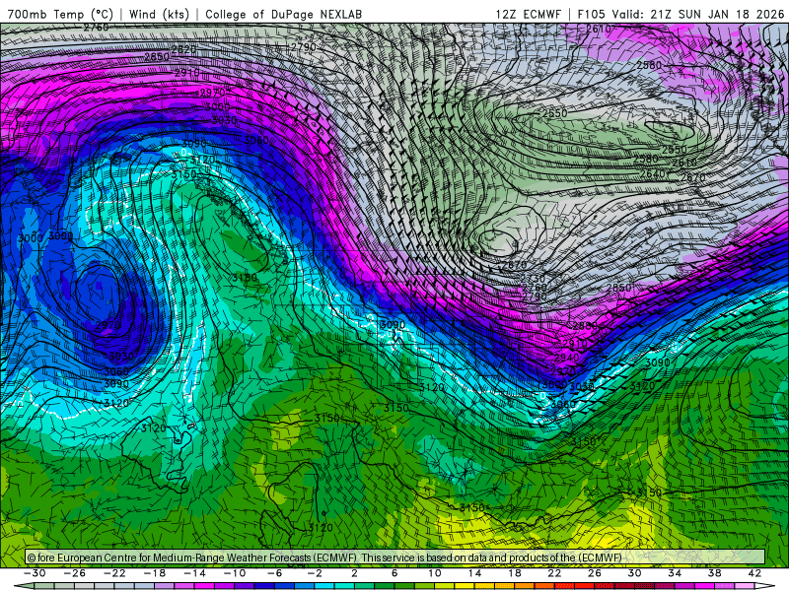Click the -6 color scale label
Viewport: 789px width, 591px height.
275,573
